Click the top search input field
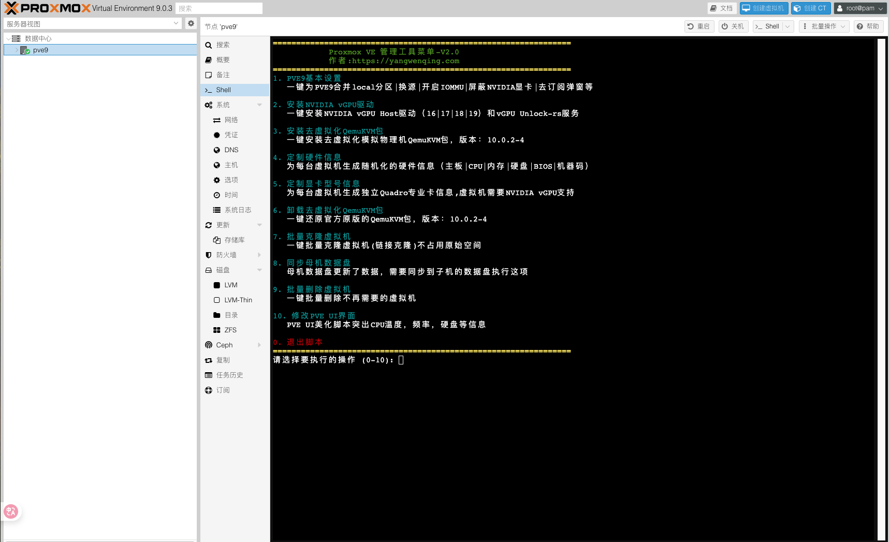Viewport: 890px width, 542px height. point(218,8)
